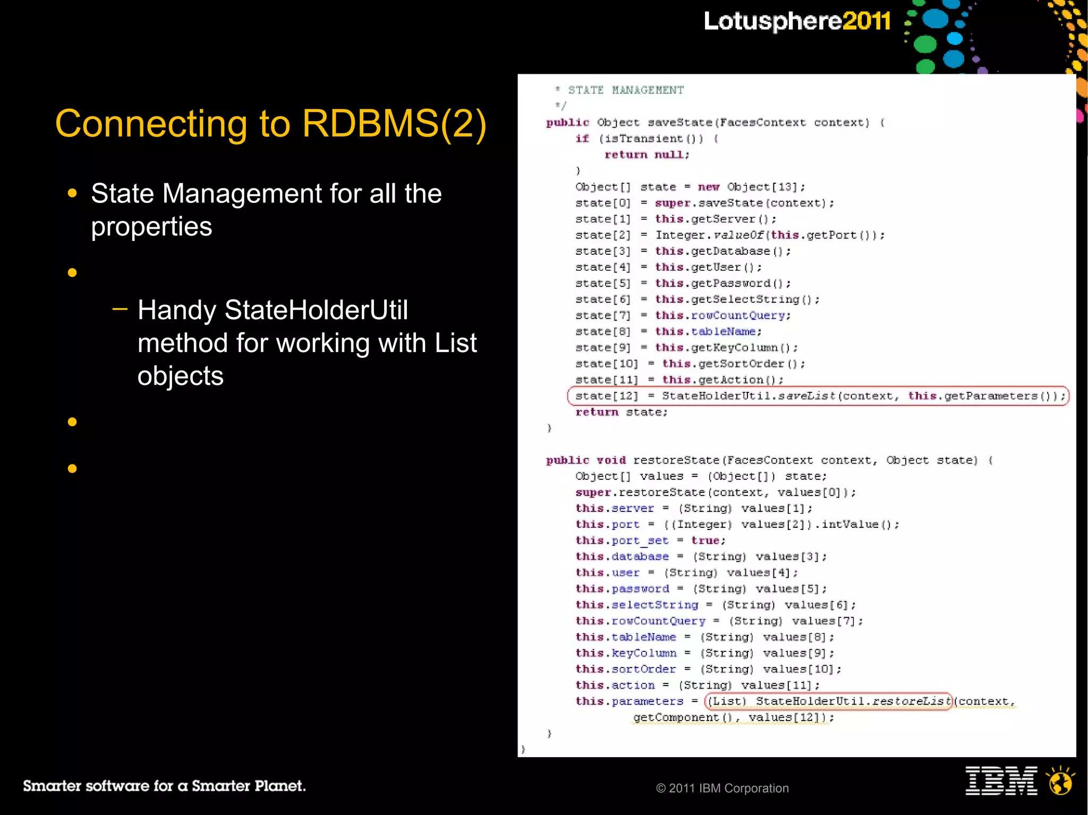
Task: Click "this.server = (String) values[1];" line
Action: (694, 508)
